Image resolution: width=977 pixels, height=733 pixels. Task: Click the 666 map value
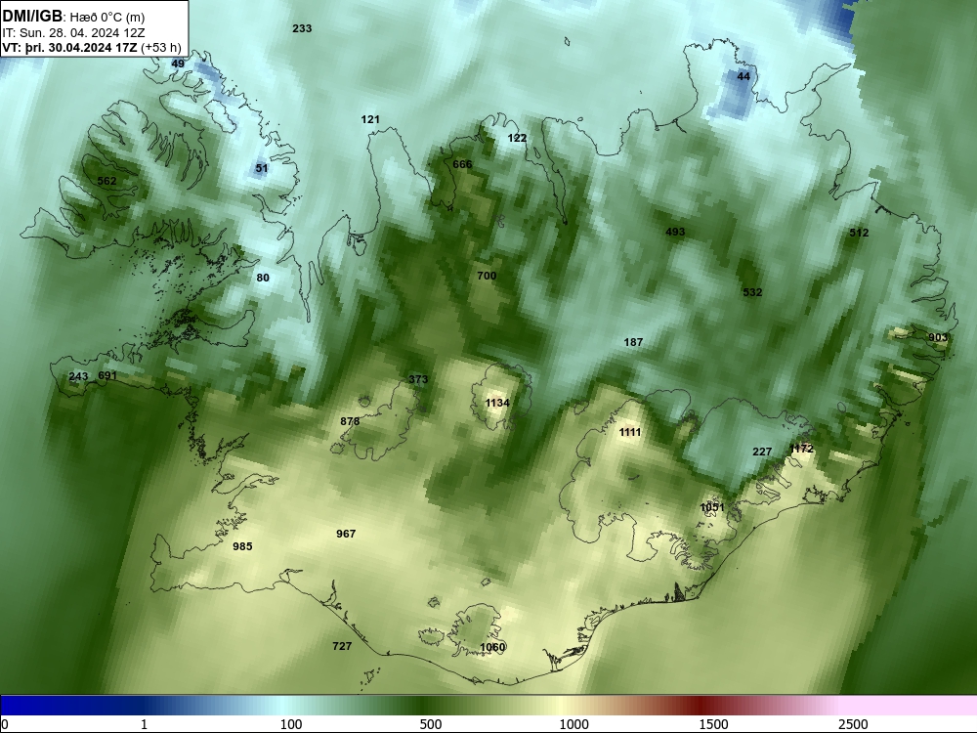coord(462,164)
